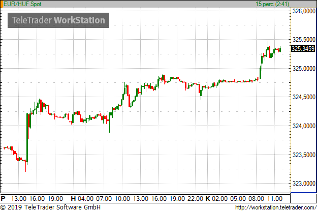
Task: Click the 04:00 time label
Action: coord(85,198)
